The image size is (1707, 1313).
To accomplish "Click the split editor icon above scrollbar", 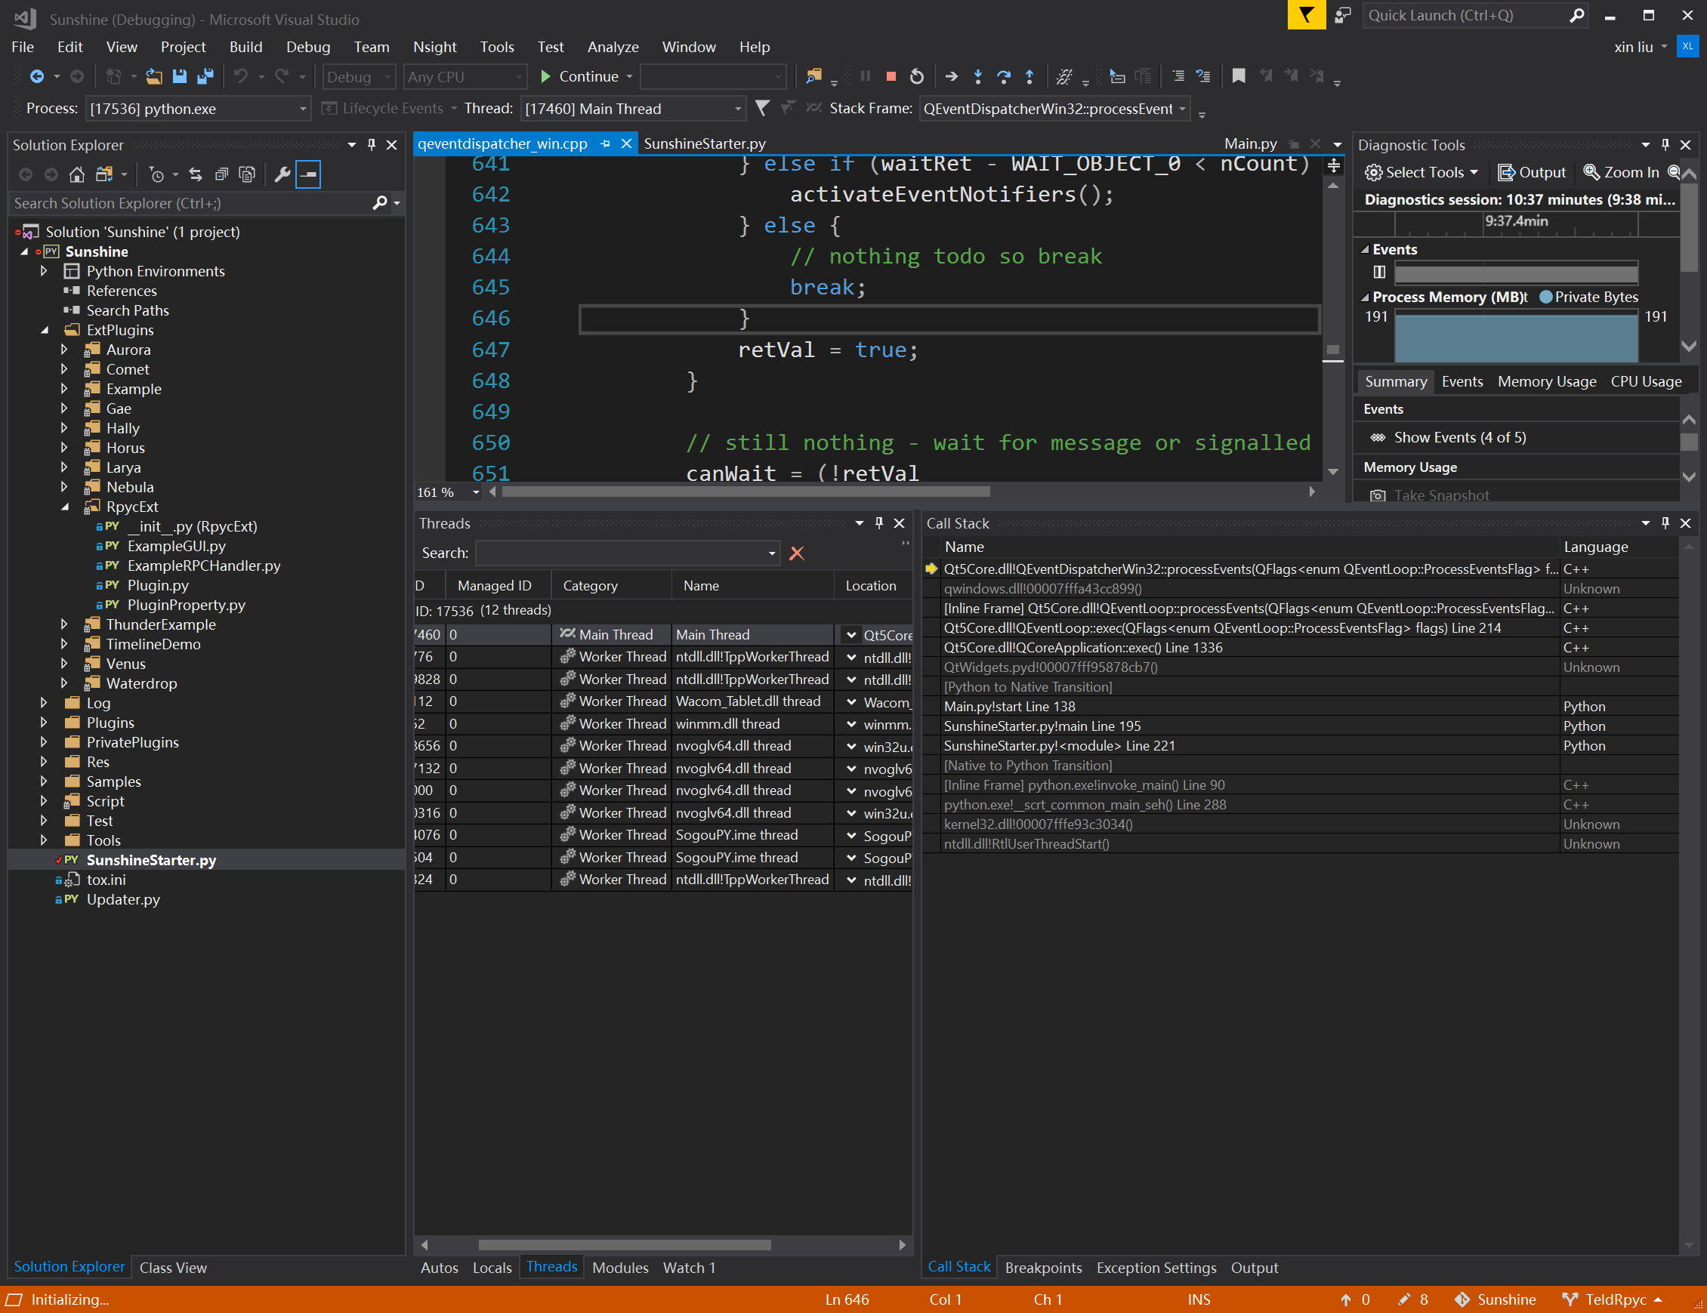I will (x=1333, y=165).
